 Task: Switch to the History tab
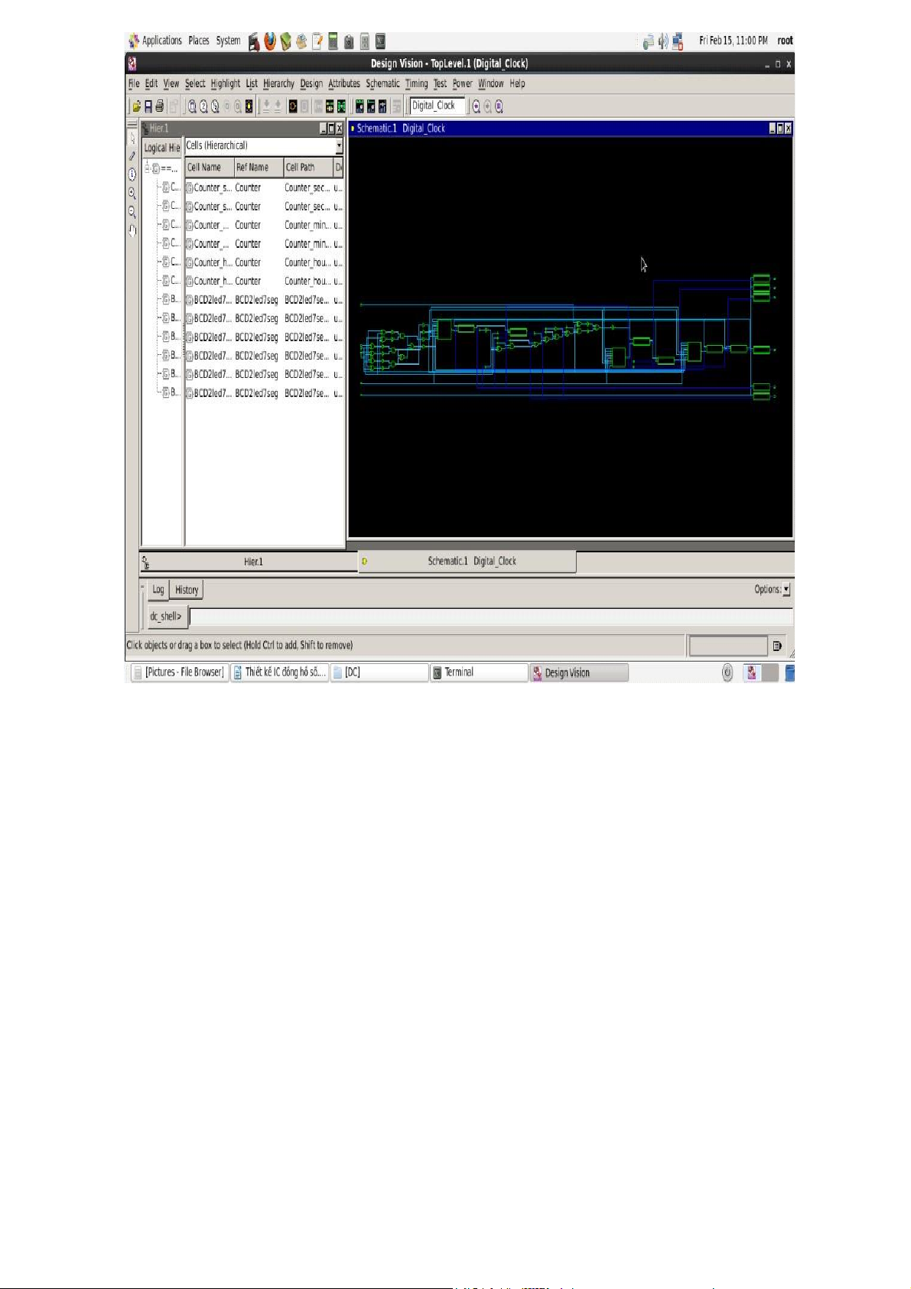(187, 590)
